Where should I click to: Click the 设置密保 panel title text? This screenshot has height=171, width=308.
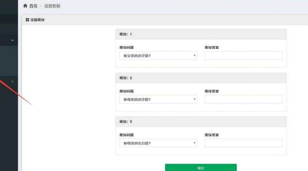[x=37, y=20]
